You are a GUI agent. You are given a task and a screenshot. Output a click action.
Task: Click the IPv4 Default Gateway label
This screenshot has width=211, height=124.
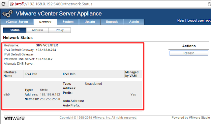[x=19, y=50]
